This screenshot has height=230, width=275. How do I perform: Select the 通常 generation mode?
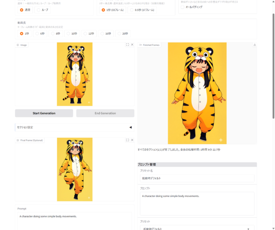click(x=25, y=10)
